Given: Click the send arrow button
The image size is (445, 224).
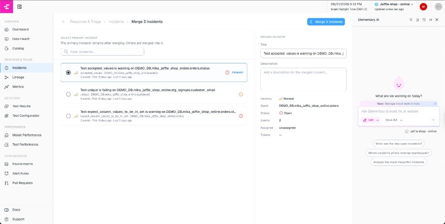Looking at the screenshot, I should coord(433,120).
